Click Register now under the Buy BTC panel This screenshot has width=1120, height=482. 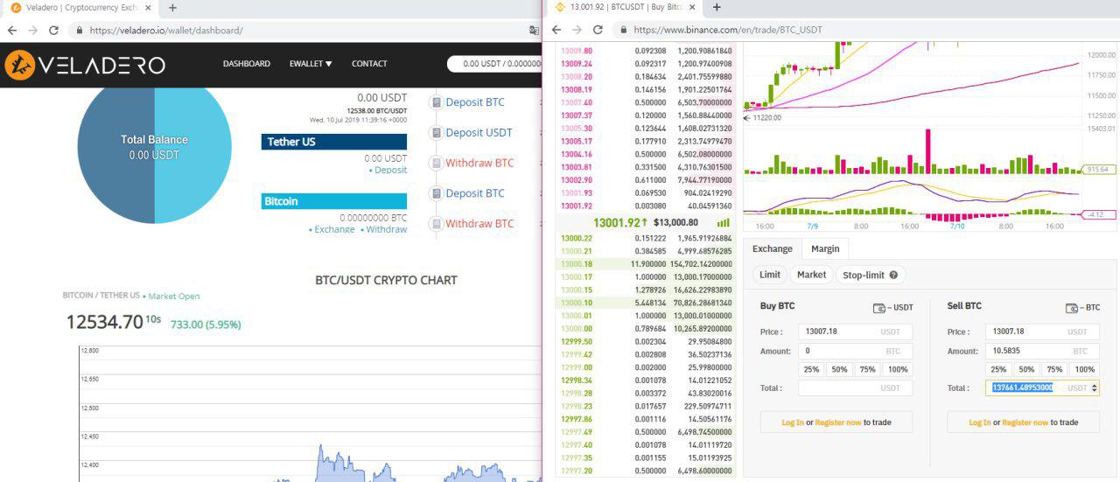[x=837, y=423]
